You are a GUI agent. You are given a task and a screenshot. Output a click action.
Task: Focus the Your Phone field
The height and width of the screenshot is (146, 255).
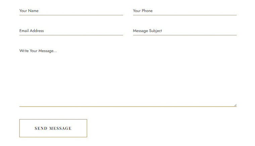tap(185, 11)
